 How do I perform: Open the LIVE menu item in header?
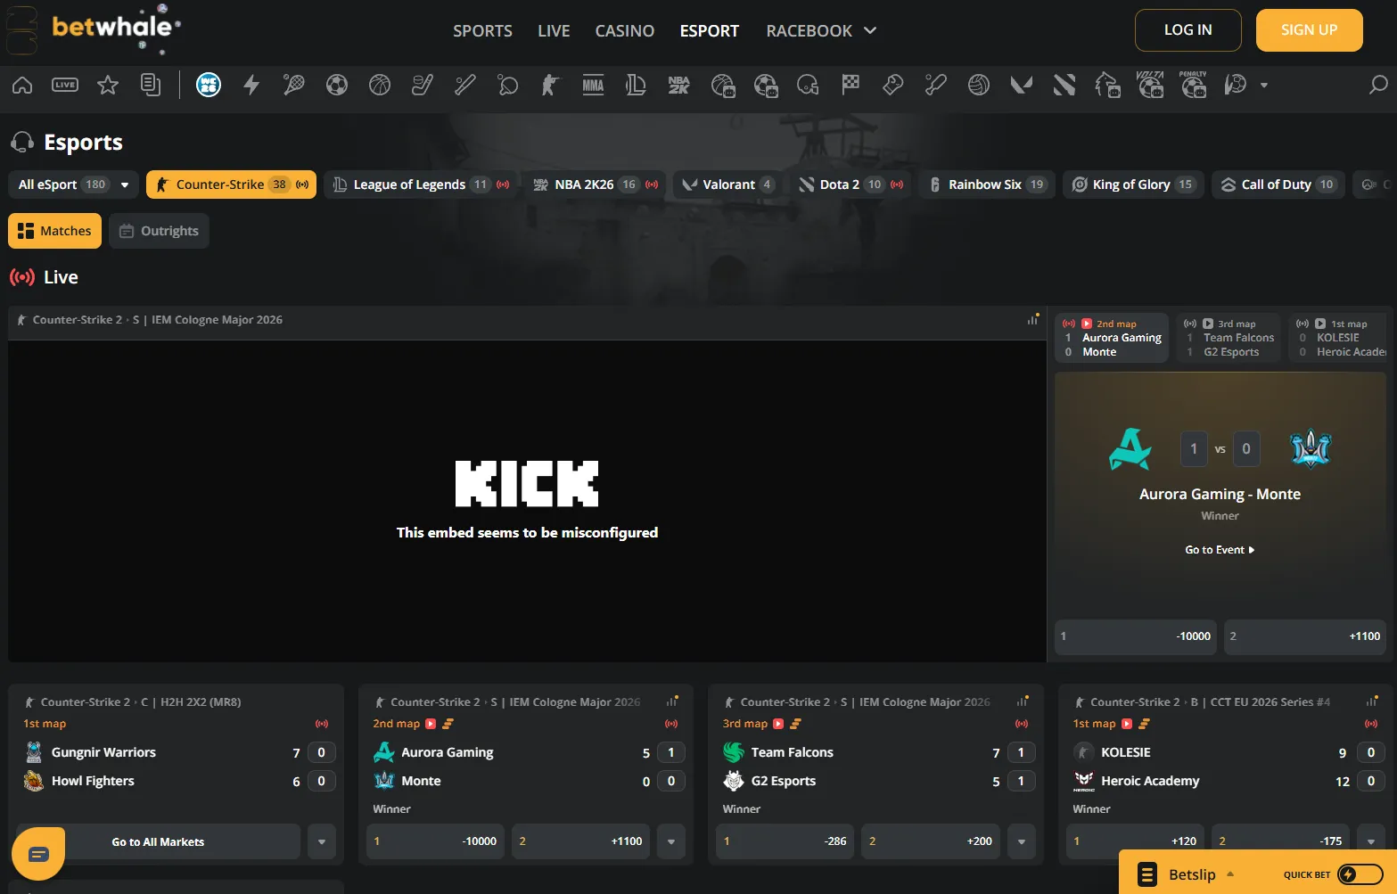(554, 30)
